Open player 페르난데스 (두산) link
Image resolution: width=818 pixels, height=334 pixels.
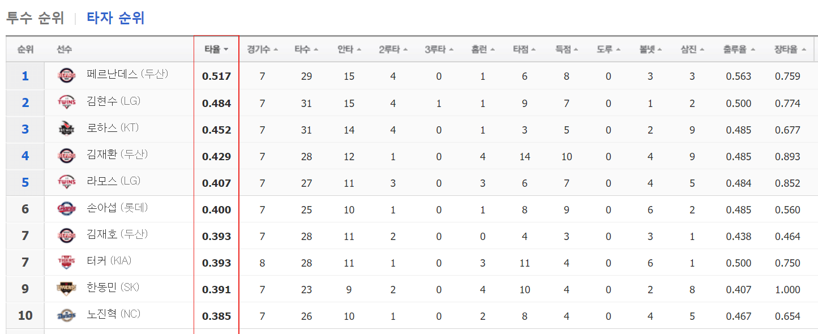(127, 75)
